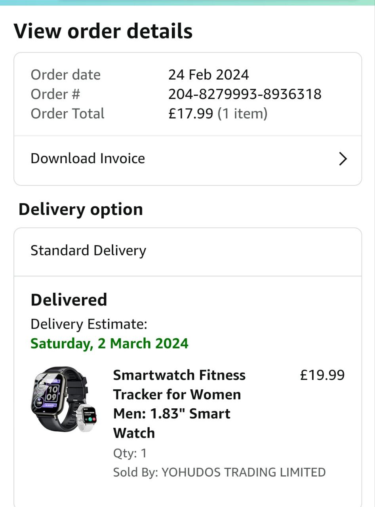Tap the Qty: 1 quantity text

click(x=130, y=453)
